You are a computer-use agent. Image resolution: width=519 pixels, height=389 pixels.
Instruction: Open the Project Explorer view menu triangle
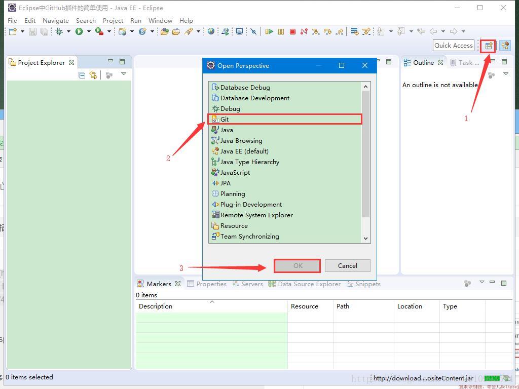tap(124, 74)
